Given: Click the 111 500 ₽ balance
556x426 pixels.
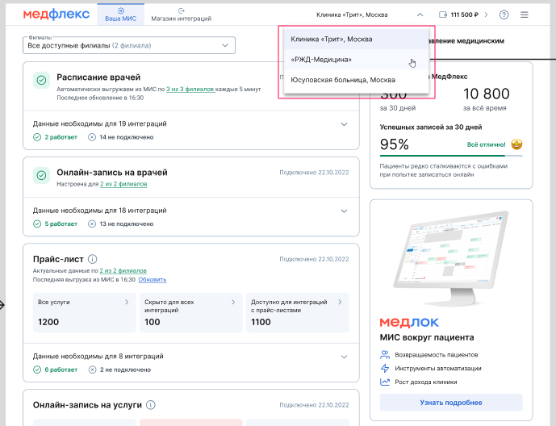Looking at the screenshot, I should 464,15.
